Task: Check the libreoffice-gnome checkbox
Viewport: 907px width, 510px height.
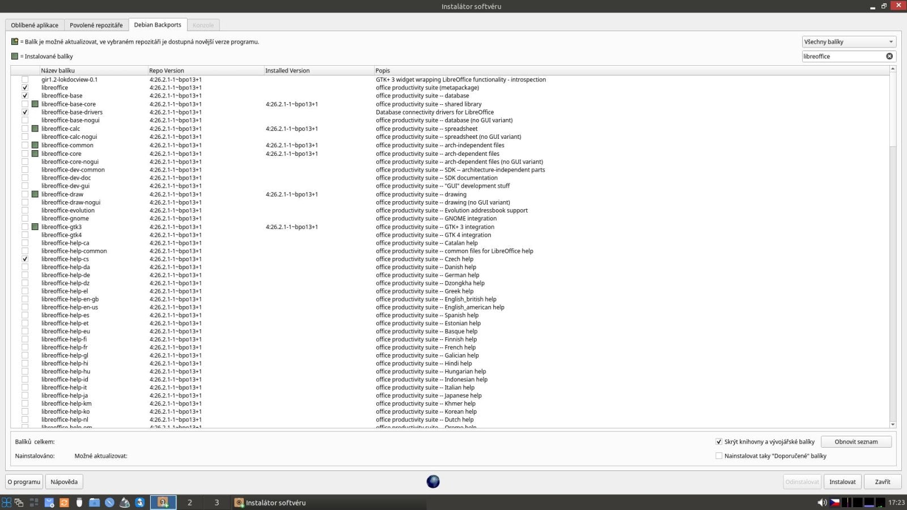Action: (25, 218)
